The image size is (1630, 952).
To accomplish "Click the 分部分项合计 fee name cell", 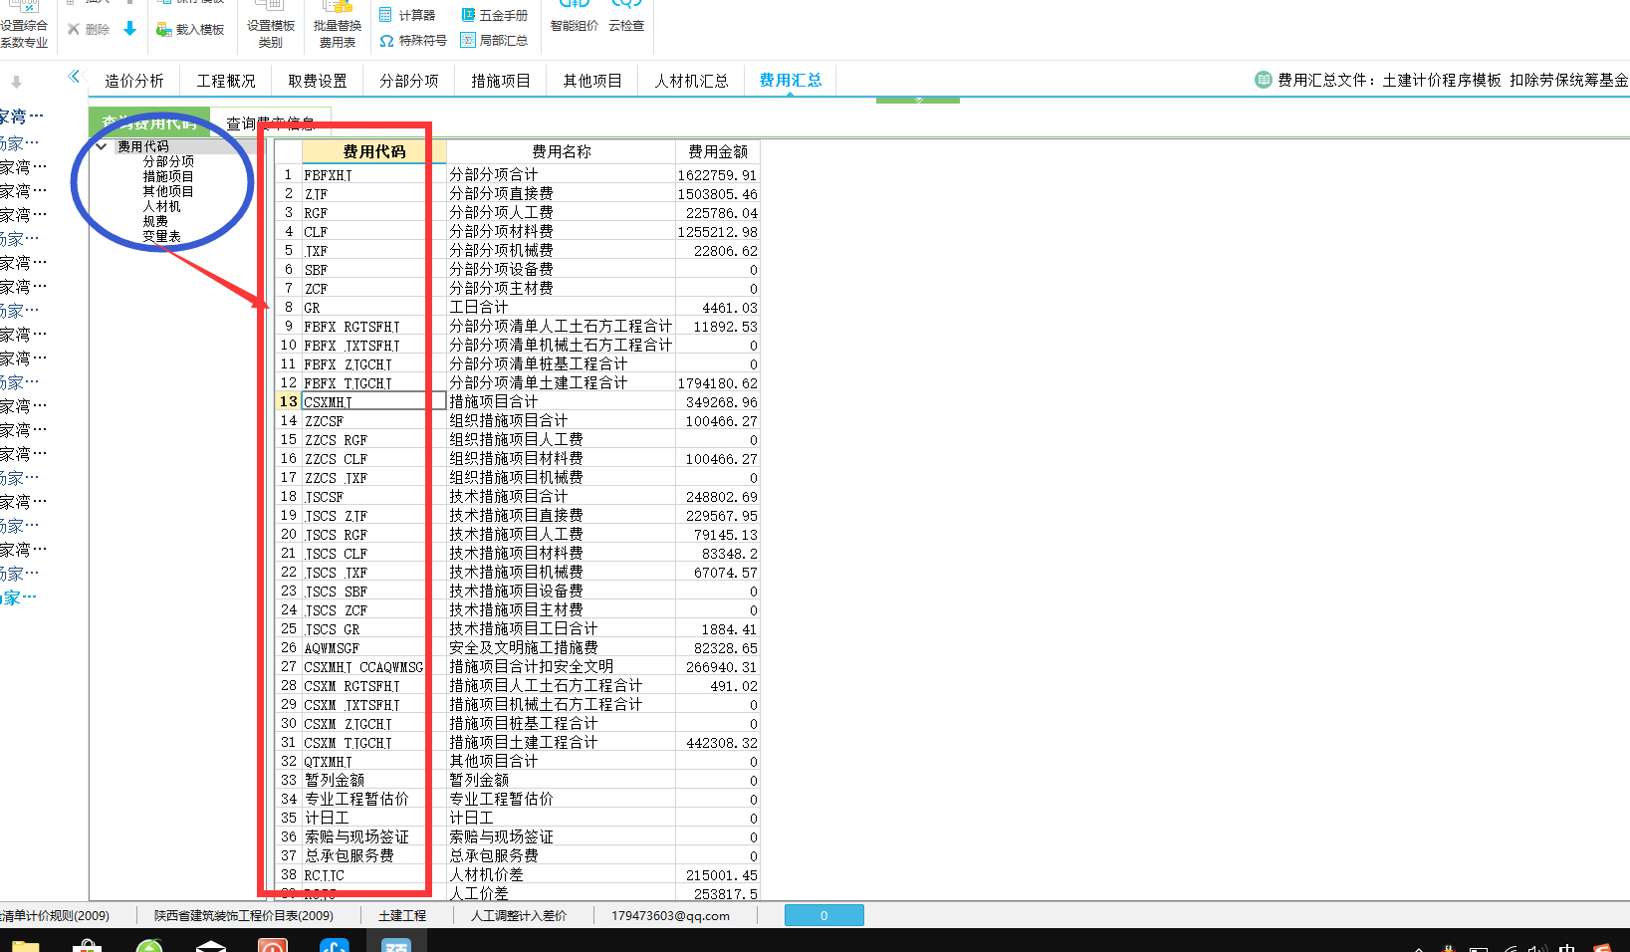I will (x=562, y=174).
